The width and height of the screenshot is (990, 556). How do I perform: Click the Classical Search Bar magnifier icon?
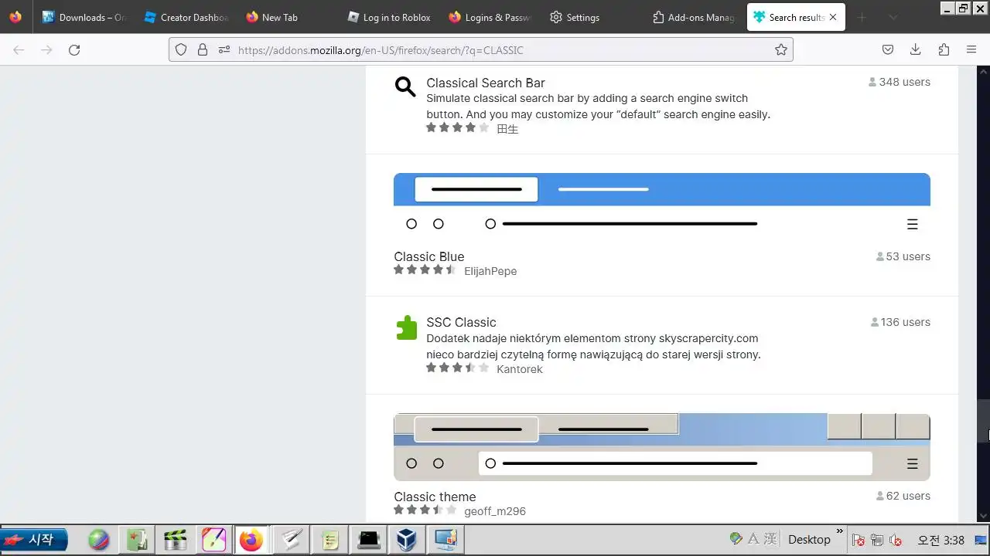pos(405,86)
